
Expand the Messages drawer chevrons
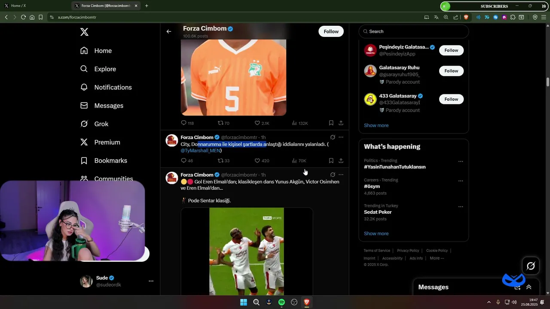pyautogui.click(x=529, y=287)
